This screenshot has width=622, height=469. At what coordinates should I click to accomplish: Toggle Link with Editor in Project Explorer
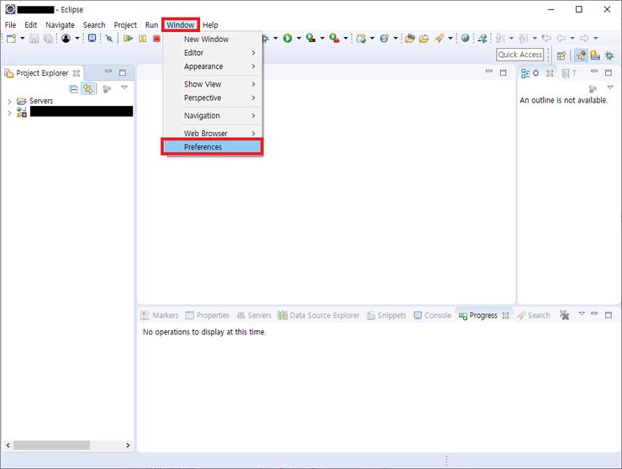[87, 88]
